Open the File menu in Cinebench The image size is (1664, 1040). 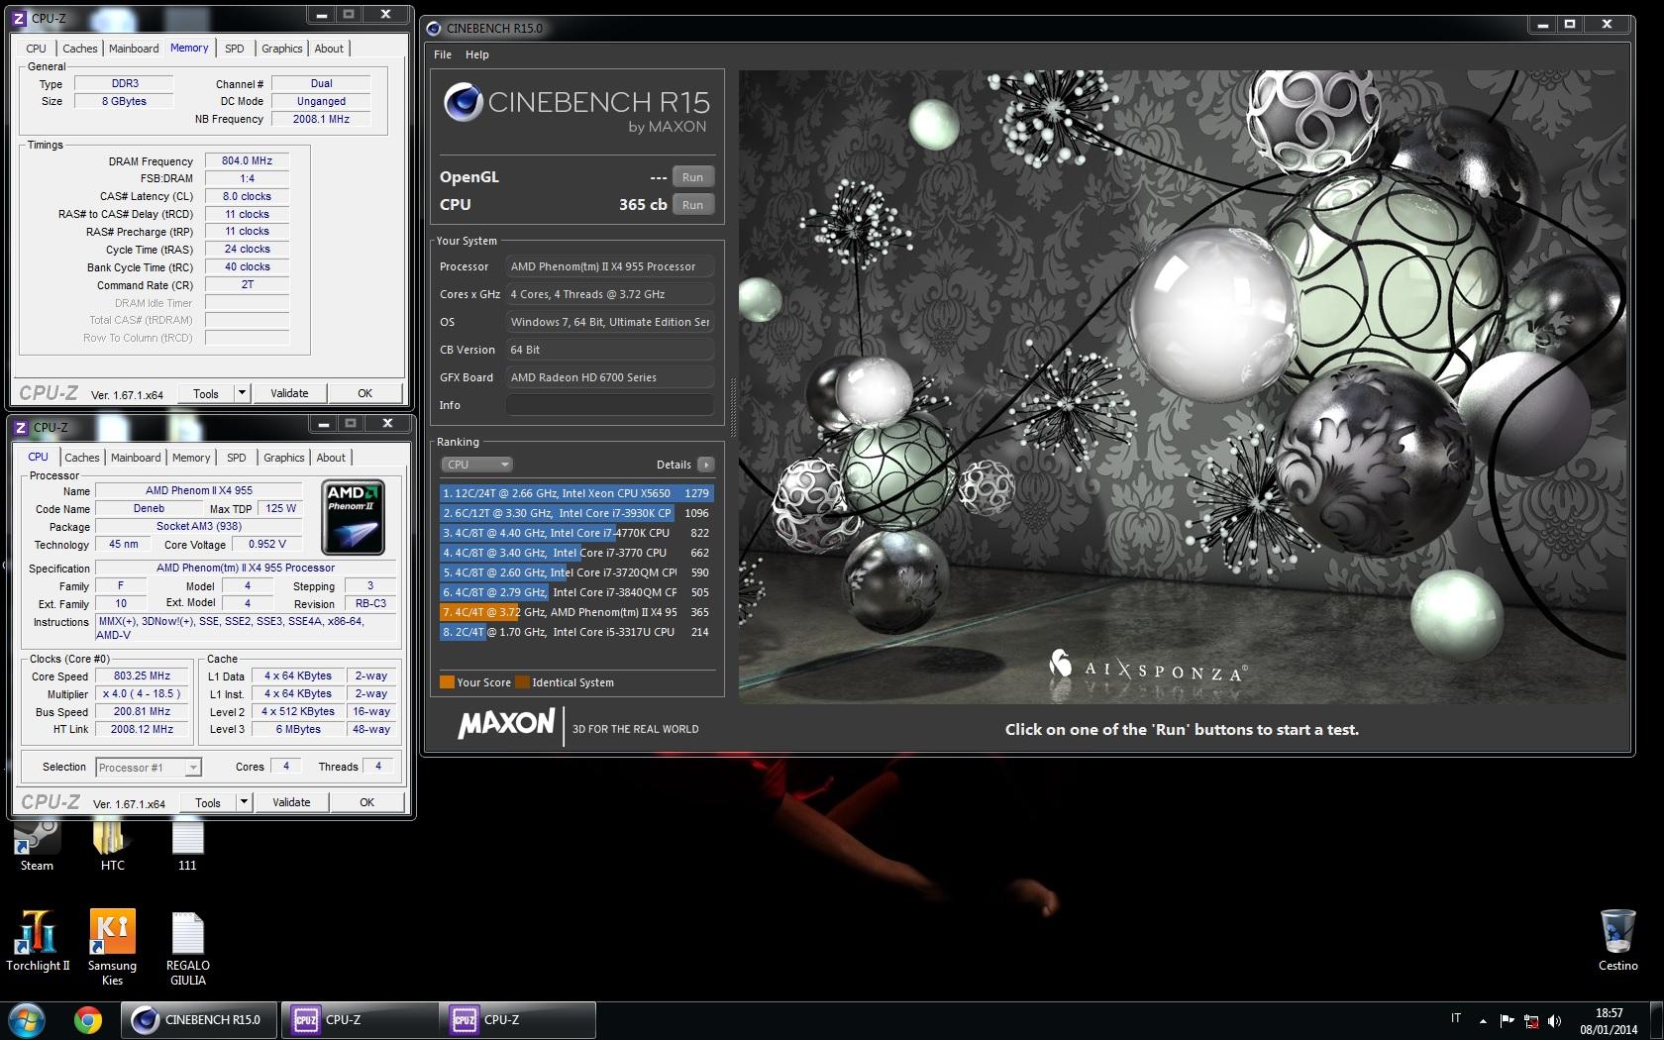443,54
